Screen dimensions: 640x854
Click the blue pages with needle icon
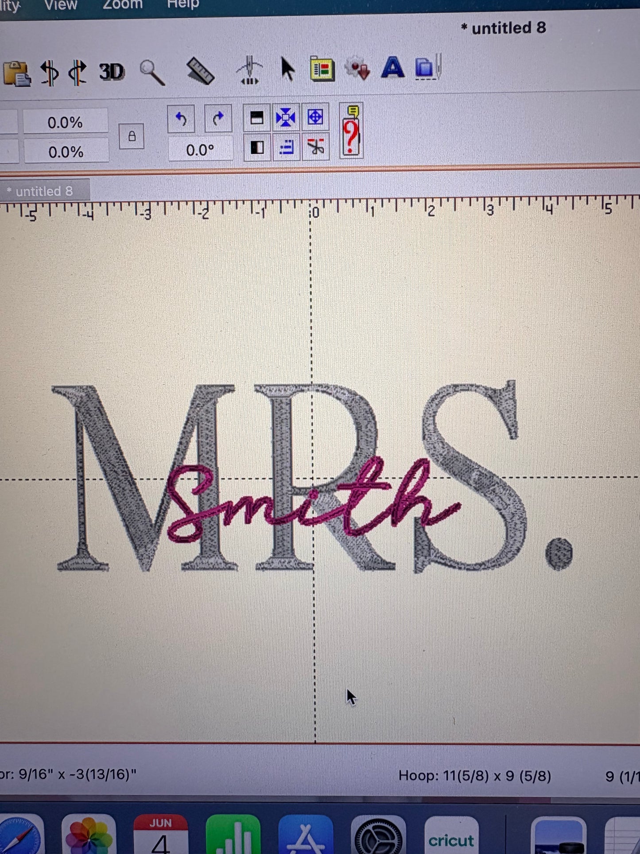[x=428, y=67]
